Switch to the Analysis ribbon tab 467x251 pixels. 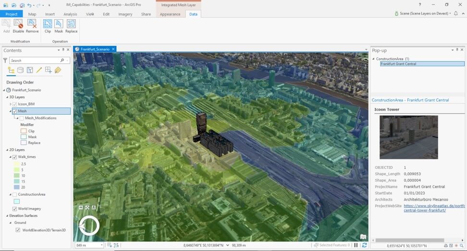[x=70, y=14]
